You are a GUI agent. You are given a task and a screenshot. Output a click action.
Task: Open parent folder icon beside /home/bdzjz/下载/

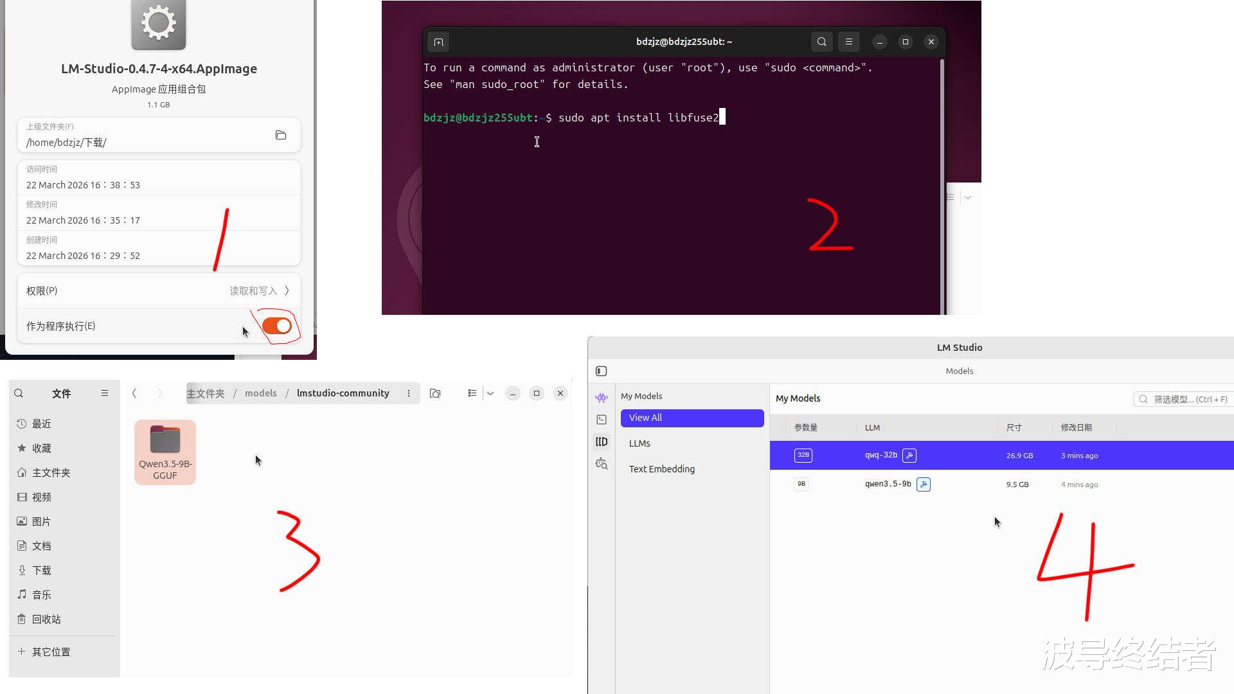[x=281, y=135]
